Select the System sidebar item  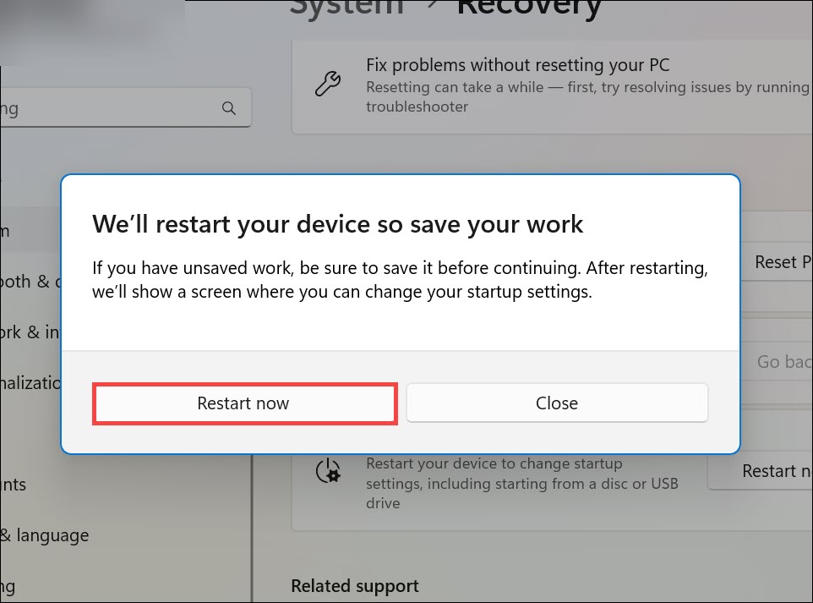coord(8,231)
